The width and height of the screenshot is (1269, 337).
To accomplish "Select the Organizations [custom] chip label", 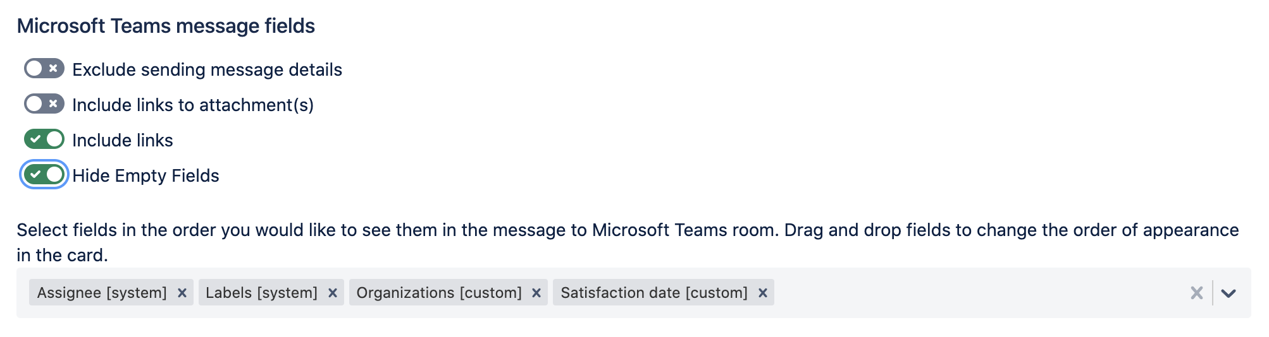I will click(x=439, y=293).
